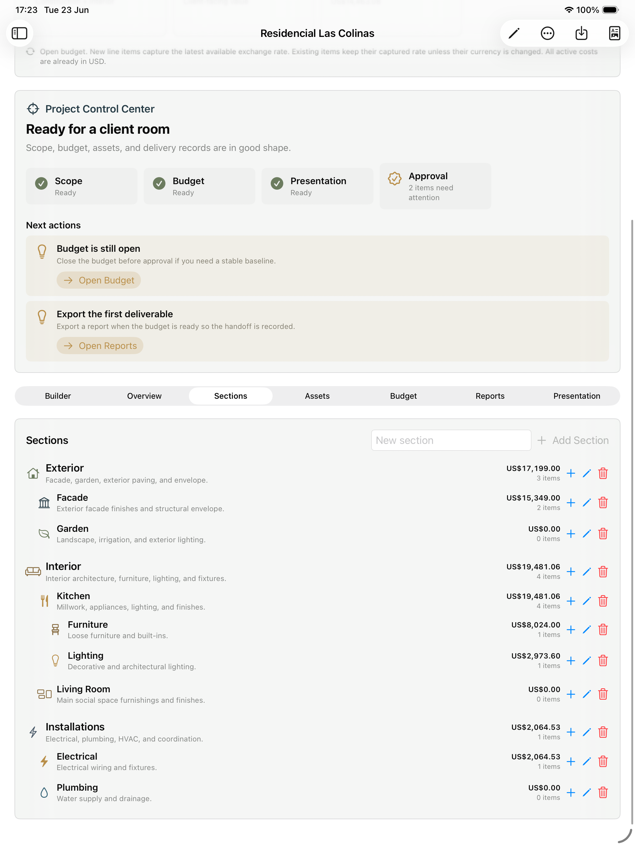The width and height of the screenshot is (635, 846).
Task: Click the Add Section button
Action: click(573, 440)
